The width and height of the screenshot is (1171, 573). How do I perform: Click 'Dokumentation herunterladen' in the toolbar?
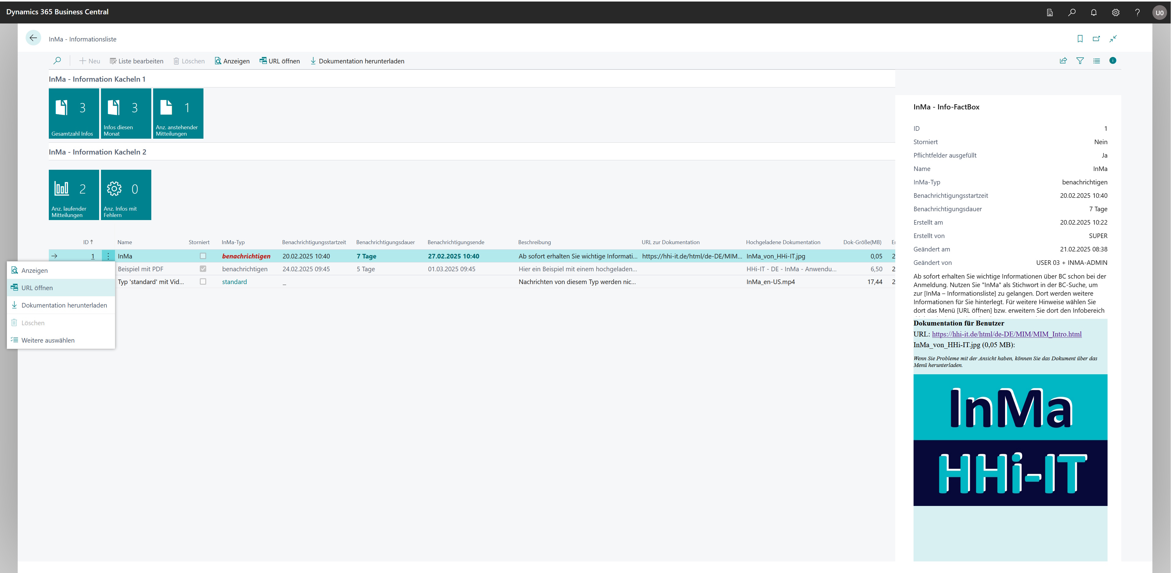pos(357,61)
